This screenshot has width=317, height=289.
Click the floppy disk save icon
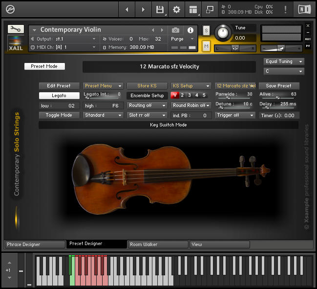(x=160, y=9)
